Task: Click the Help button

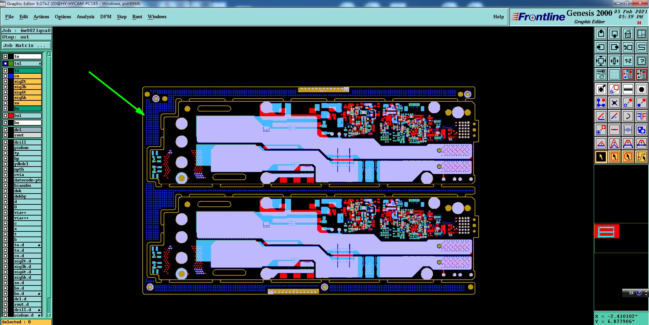Action: (498, 17)
